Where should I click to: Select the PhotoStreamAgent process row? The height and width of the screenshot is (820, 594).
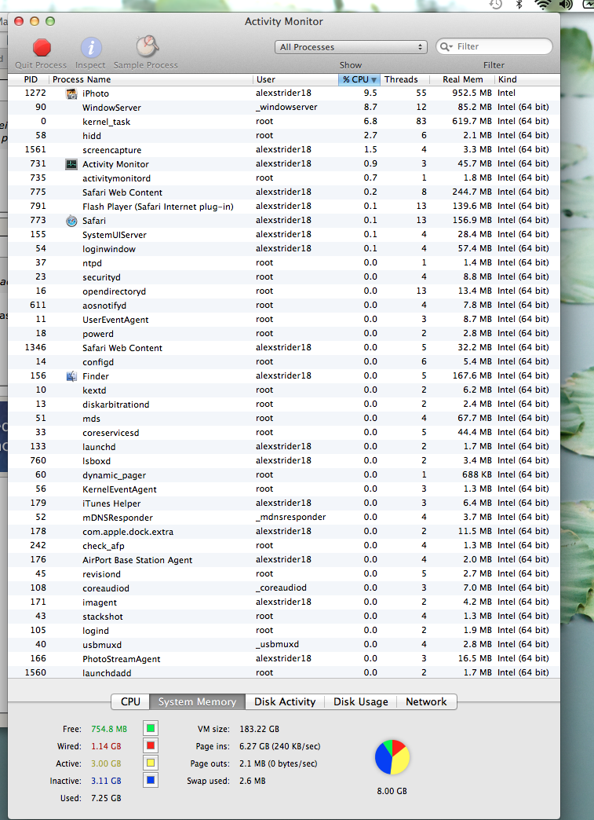284,658
